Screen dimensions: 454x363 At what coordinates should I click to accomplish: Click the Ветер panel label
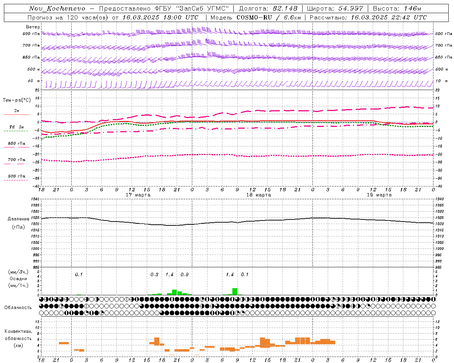(x=33, y=27)
